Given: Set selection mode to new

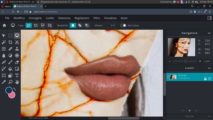Looking at the screenshot, I should point(73,25).
